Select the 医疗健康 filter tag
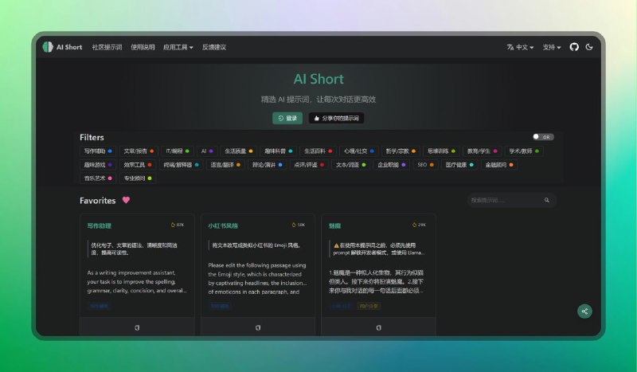The width and height of the screenshot is (637, 372). coord(459,165)
